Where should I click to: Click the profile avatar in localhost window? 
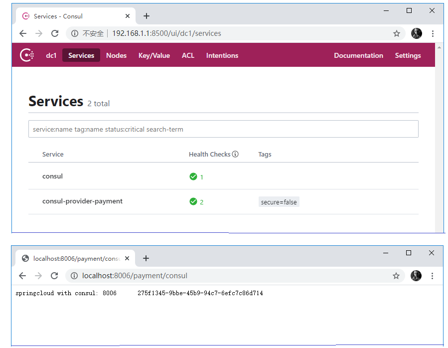tap(416, 276)
